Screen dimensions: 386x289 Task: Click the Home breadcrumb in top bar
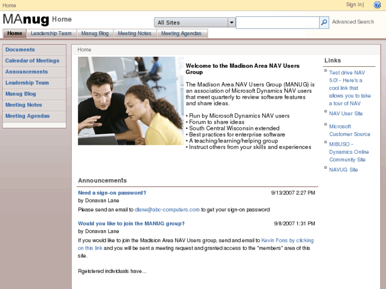click(x=9, y=5)
